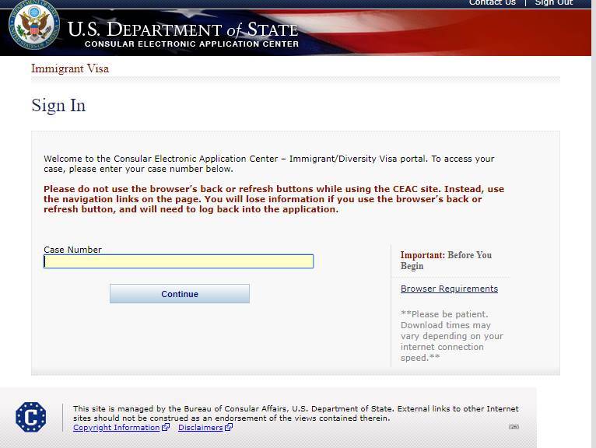Click the Please be patient notice text

[452, 336]
